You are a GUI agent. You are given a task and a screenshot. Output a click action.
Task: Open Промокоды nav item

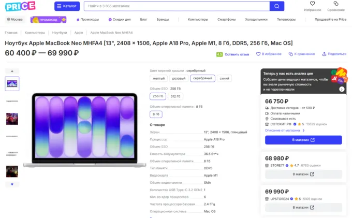87,20
